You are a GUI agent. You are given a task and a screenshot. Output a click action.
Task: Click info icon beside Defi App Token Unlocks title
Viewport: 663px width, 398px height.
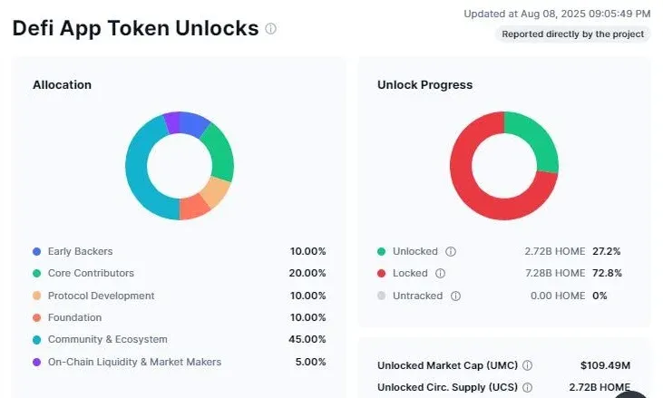click(270, 29)
